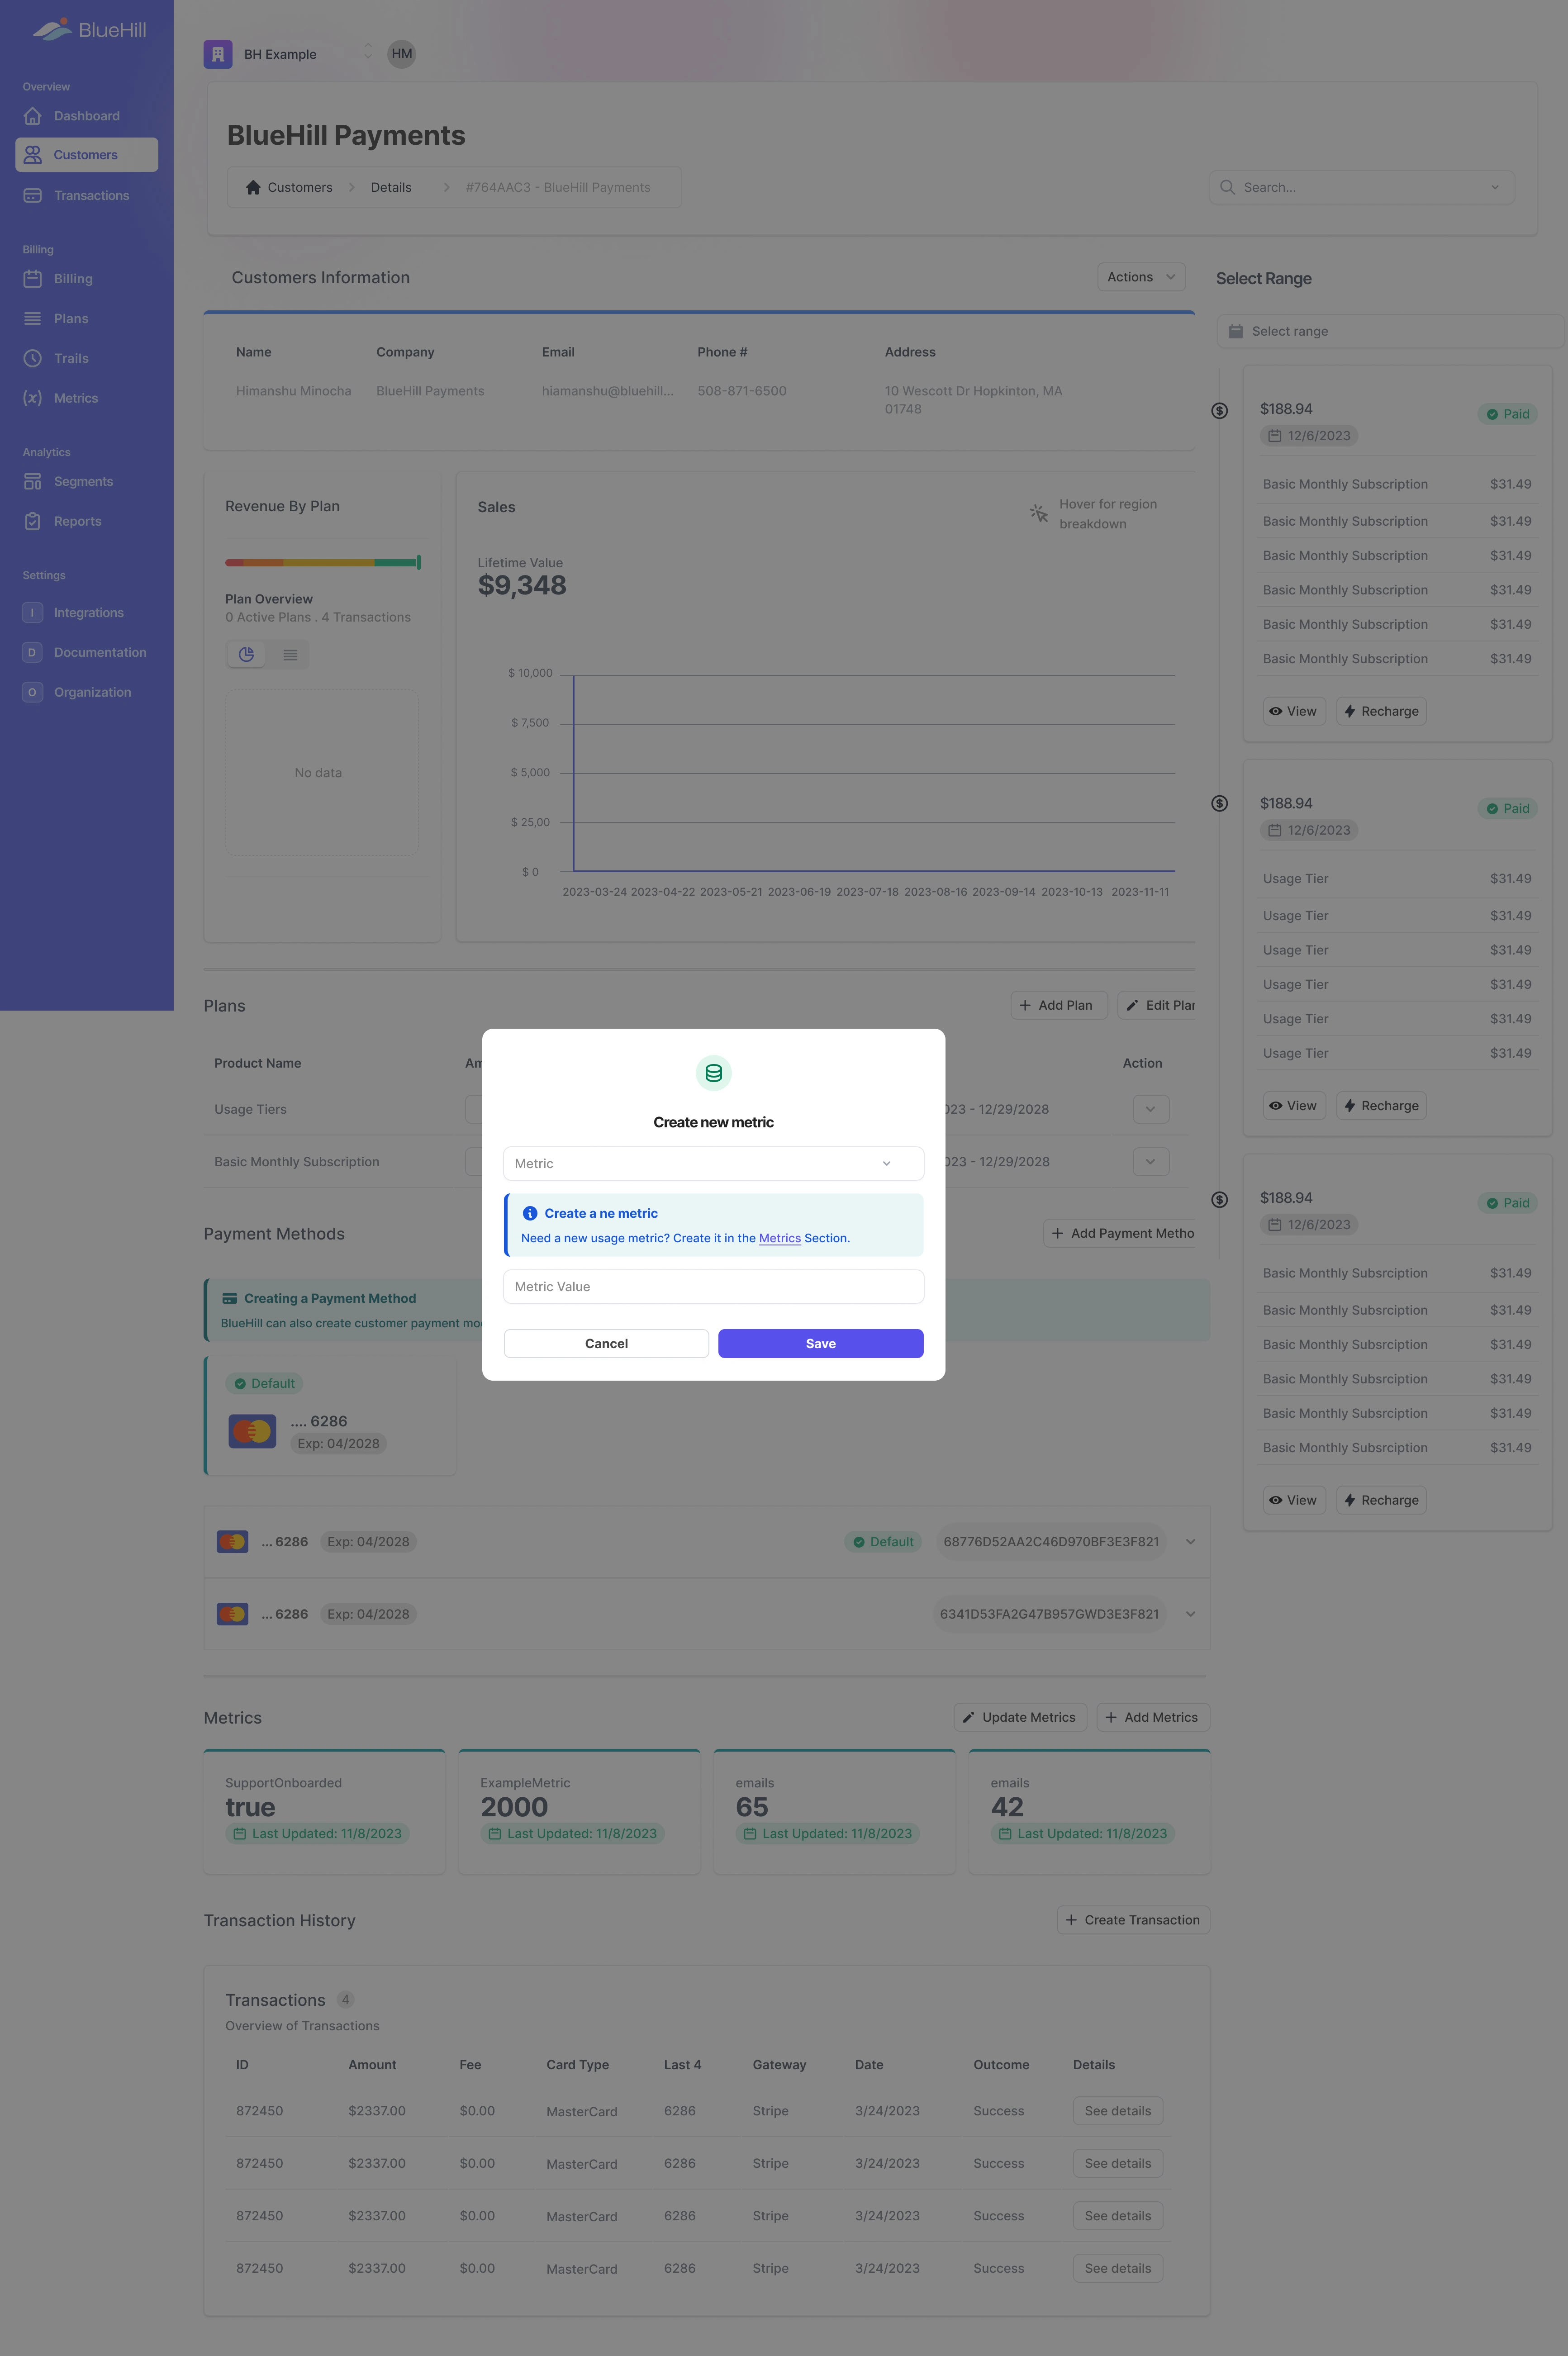Viewport: 1568px width, 2356px height.
Task: Go to Customers in the sidebar
Action: (x=86, y=155)
